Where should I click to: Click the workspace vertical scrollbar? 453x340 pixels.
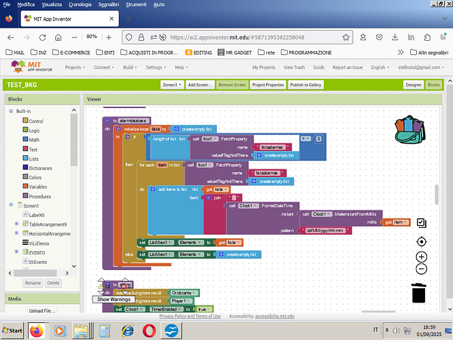[436, 194]
